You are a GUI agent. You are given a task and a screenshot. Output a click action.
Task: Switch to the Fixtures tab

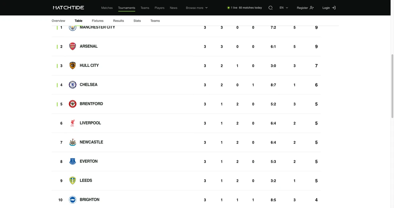click(x=98, y=21)
